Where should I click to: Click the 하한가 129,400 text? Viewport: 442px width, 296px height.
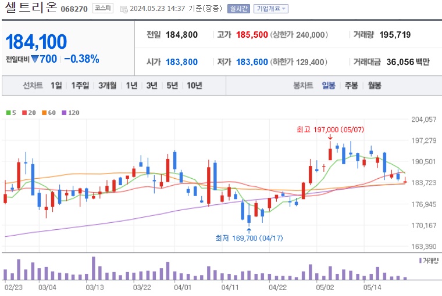pyautogui.click(x=299, y=62)
